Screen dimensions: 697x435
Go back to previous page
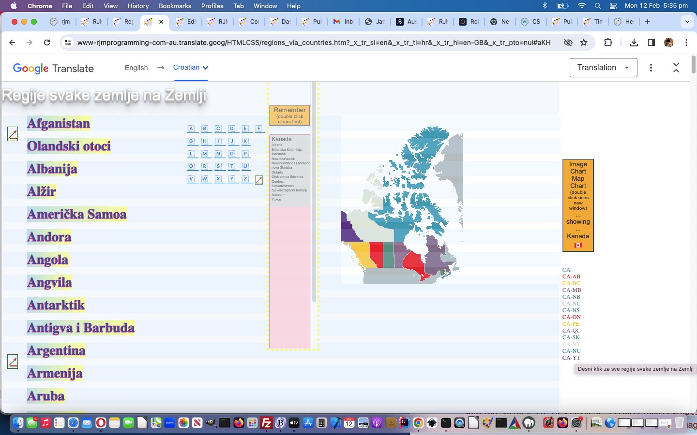[12, 43]
